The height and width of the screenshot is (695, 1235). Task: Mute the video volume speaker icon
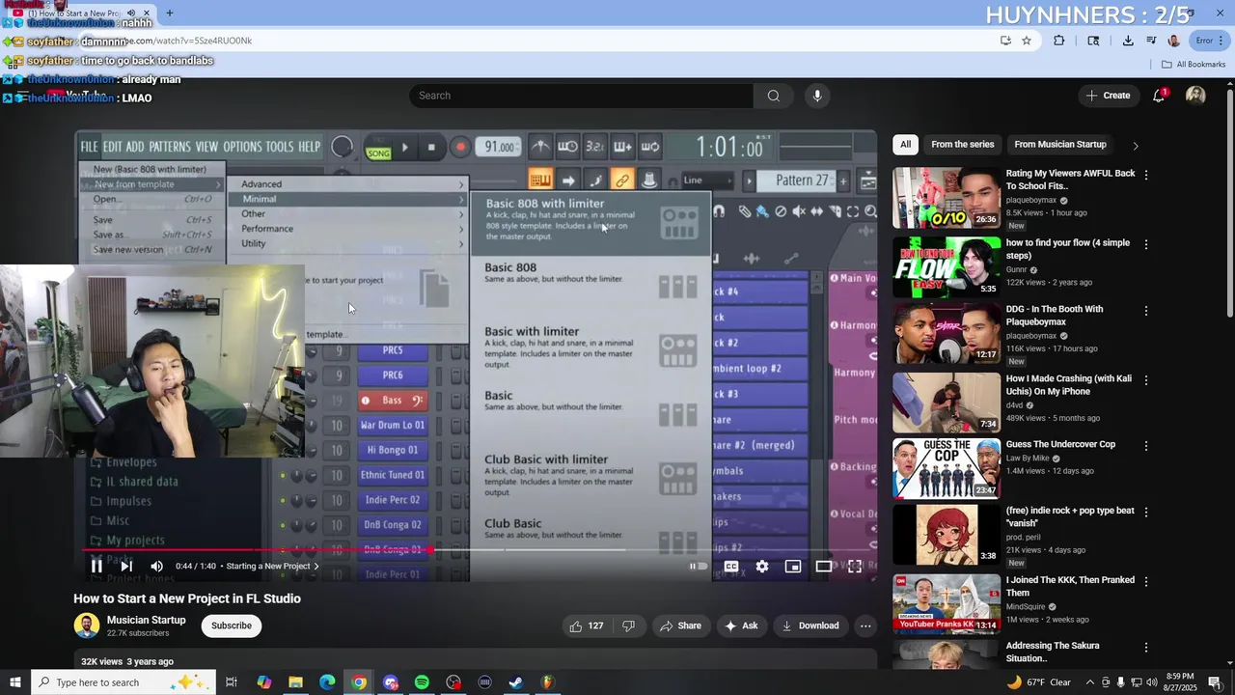[x=156, y=567]
